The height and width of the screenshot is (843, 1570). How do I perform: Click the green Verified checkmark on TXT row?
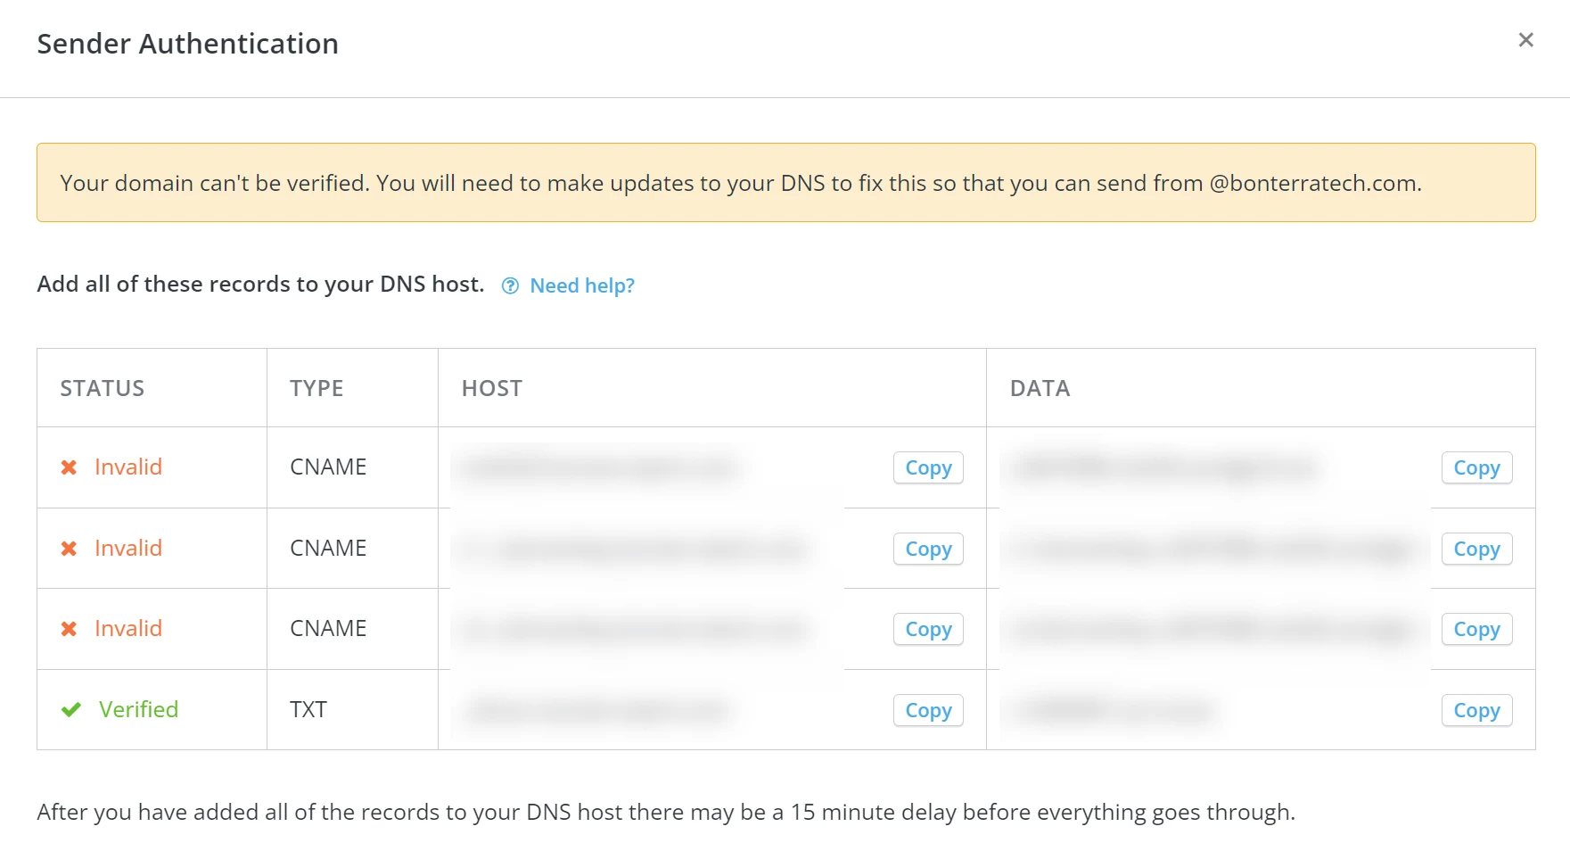point(70,709)
